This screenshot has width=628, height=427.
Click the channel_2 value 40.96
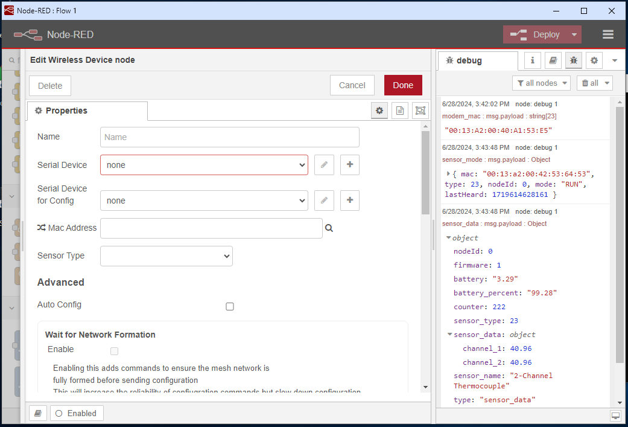(x=521, y=362)
